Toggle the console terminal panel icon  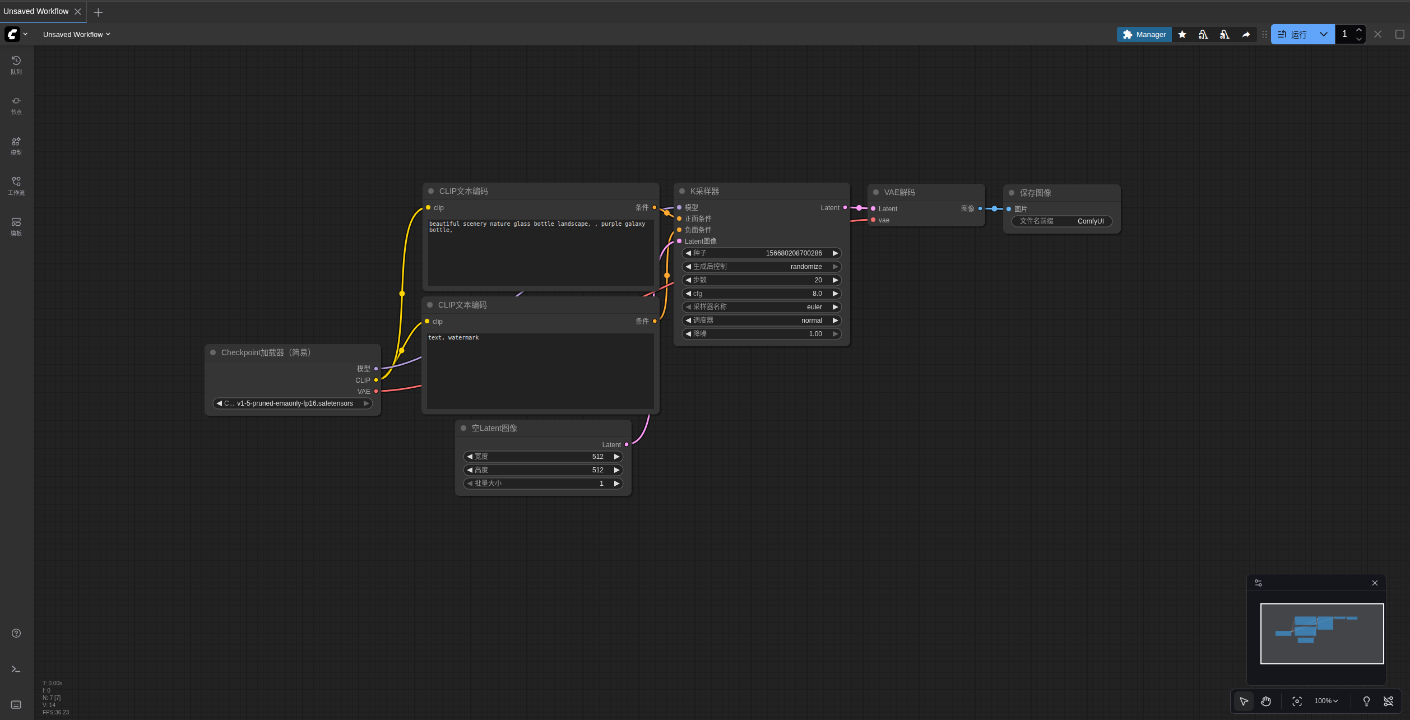tap(16, 669)
